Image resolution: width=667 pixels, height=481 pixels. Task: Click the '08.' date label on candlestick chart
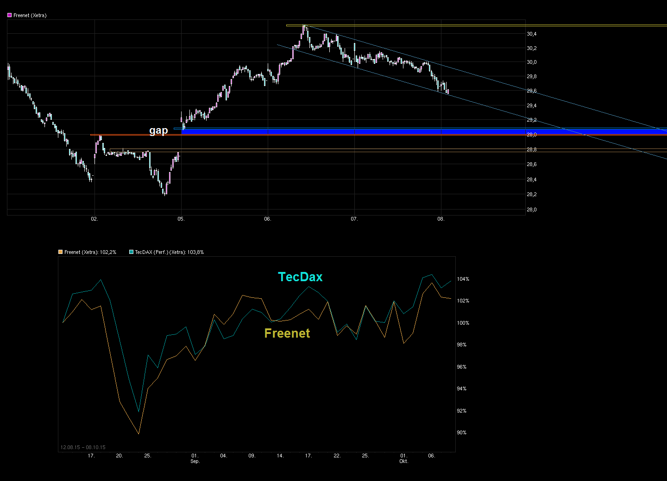pyautogui.click(x=441, y=219)
